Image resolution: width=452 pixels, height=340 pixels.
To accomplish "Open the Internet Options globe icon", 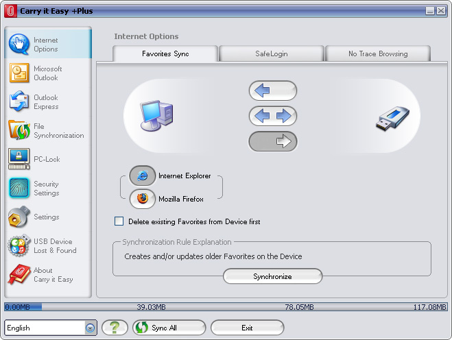I will click(x=19, y=44).
